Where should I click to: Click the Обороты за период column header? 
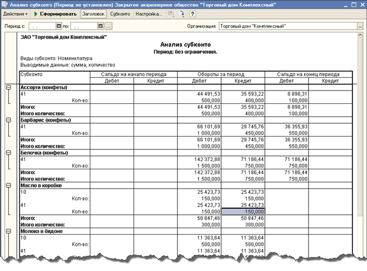pos(221,74)
